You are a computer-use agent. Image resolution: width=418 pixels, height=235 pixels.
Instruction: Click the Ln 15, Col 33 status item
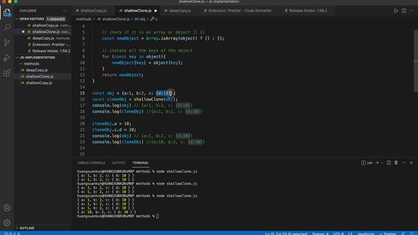pos(286,234)
